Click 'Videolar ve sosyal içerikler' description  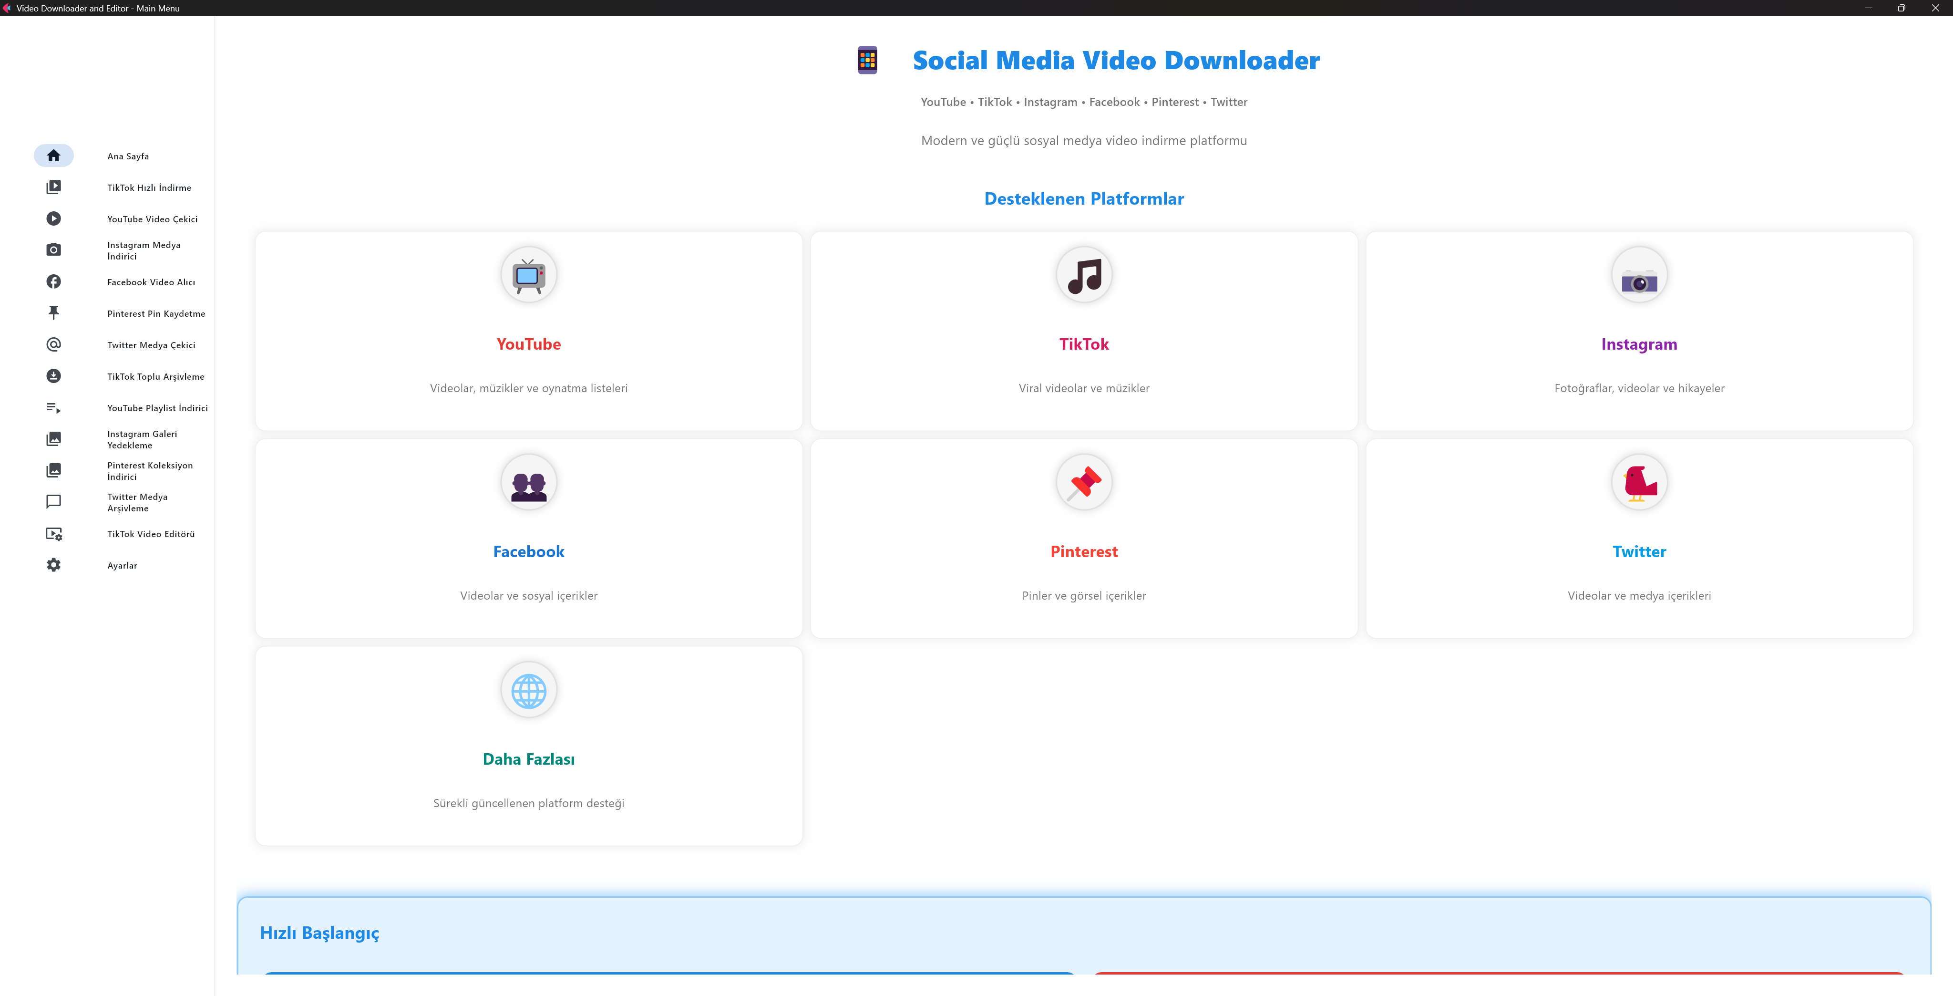click(528, 596)
